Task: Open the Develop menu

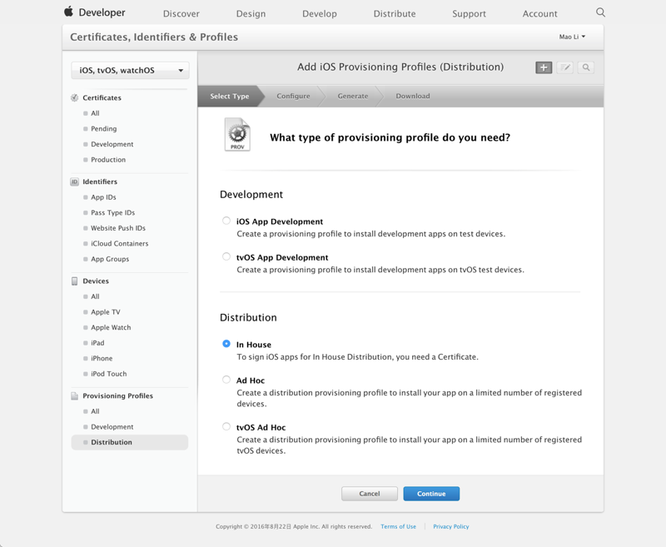Action: tap(320, 13)
